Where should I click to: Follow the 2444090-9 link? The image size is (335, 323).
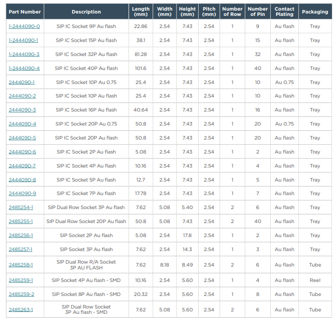click(x=22, y=194)
